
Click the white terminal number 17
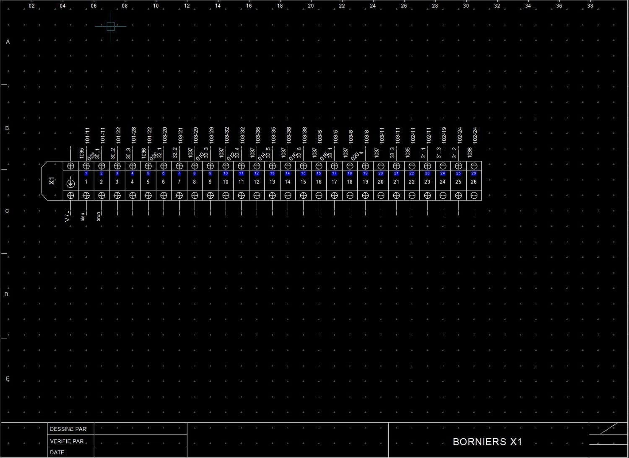[334, 182]
